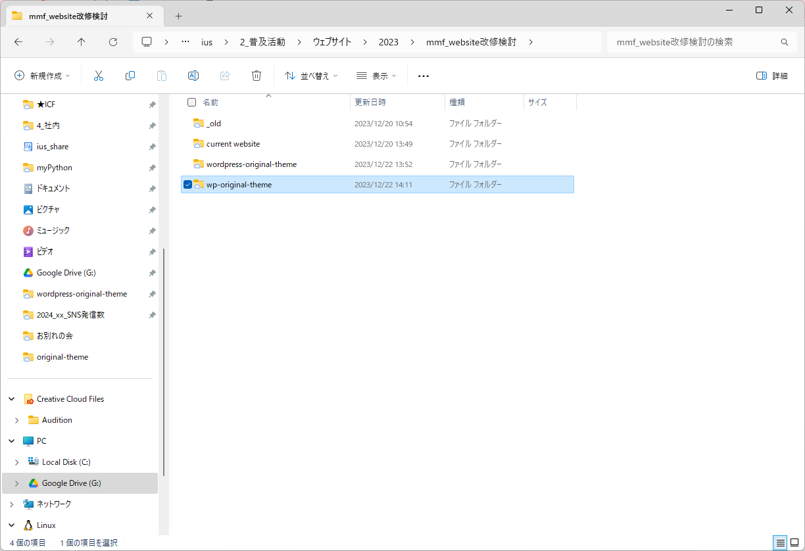Open the 表示 view dropdown
The width and height of the screenshot is (805, 551).
point(376,76)
